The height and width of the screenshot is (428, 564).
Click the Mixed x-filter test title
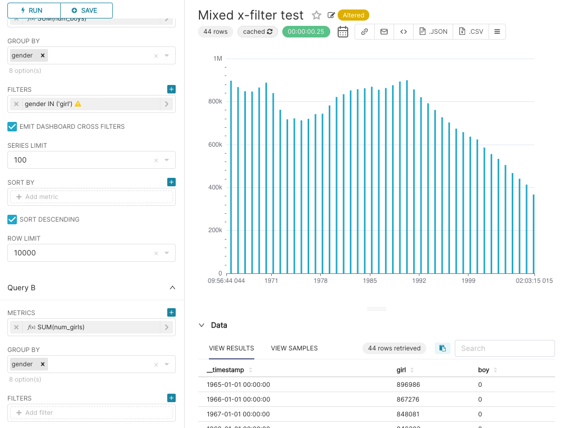tap(251, 15)
